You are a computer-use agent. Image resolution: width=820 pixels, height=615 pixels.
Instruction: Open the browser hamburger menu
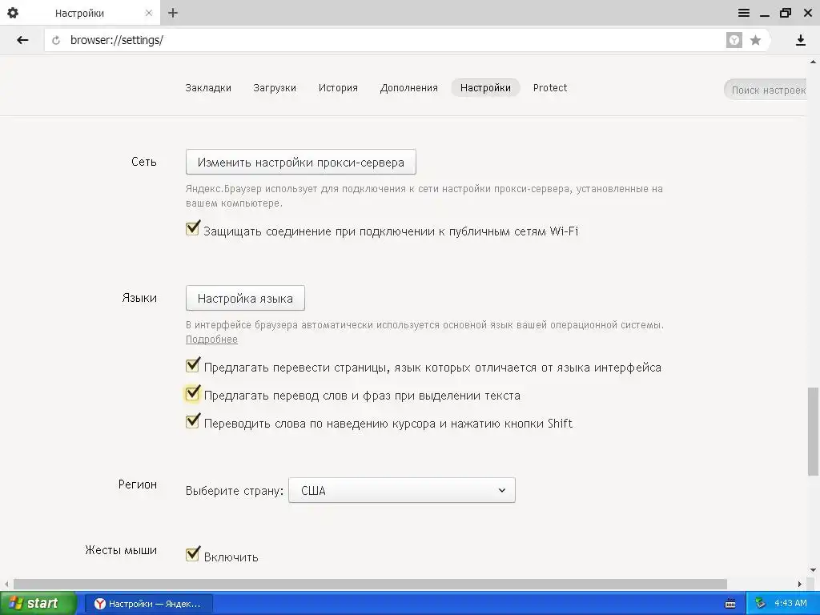[744, 13]
